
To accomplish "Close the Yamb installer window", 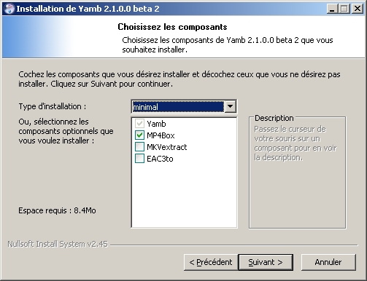I will tap(358, 9).
